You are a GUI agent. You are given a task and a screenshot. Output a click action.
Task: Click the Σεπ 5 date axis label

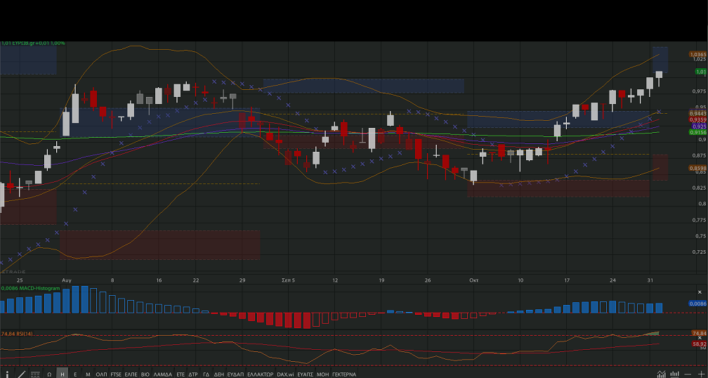[288, 280]
